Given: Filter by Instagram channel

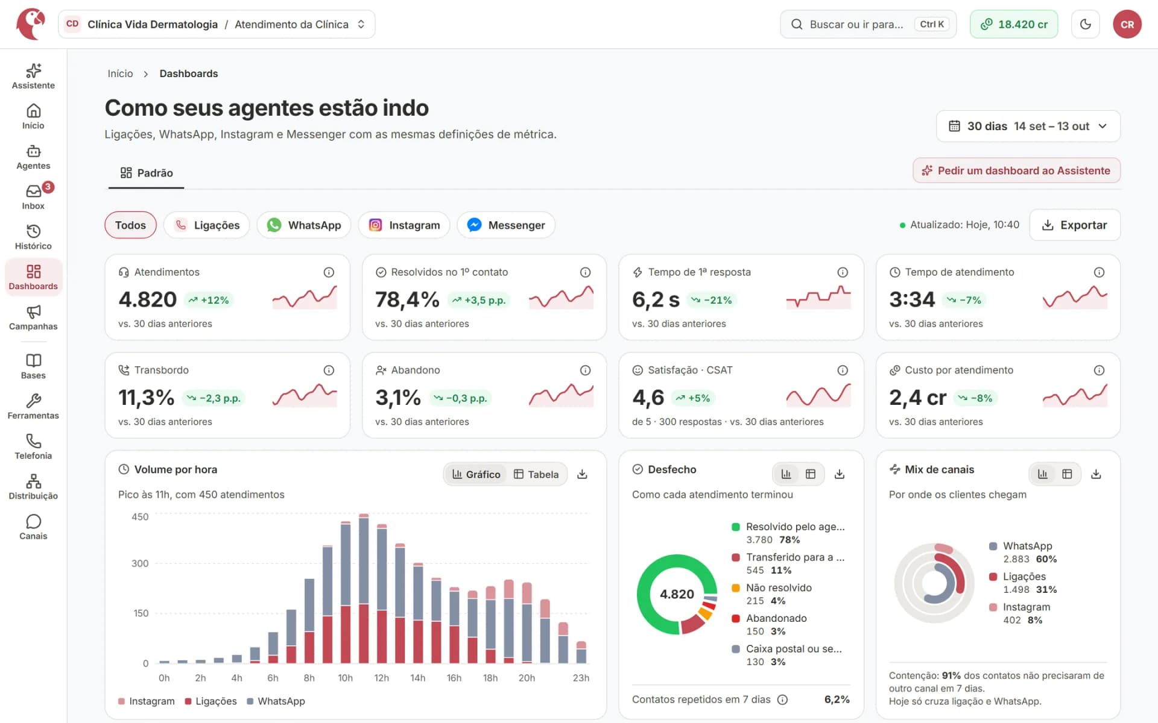Looking at the screenshot, I should point(404,225).
